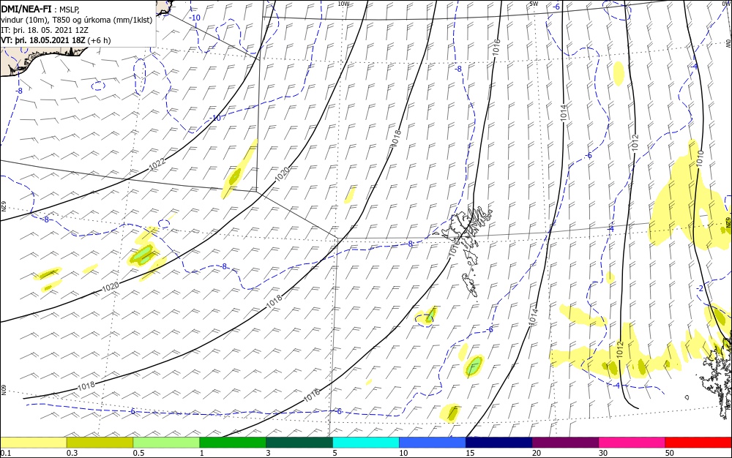Click the IT initial time line
The image size is (732, 458).
45,30
